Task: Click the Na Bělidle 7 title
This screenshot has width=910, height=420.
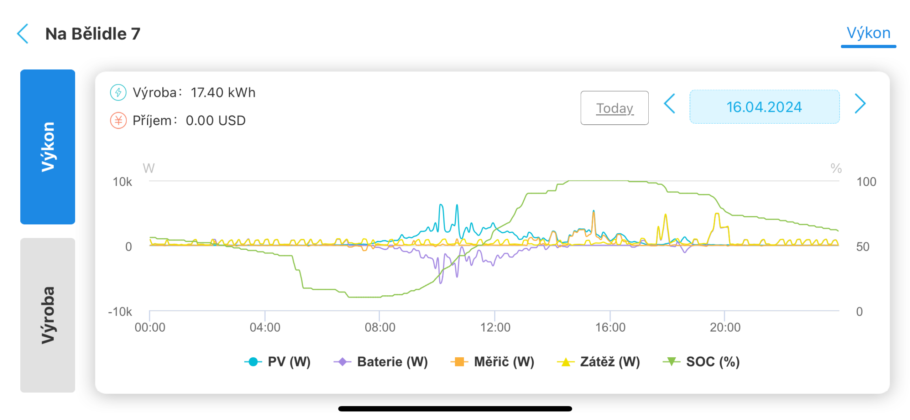Action: click(93, 34)
